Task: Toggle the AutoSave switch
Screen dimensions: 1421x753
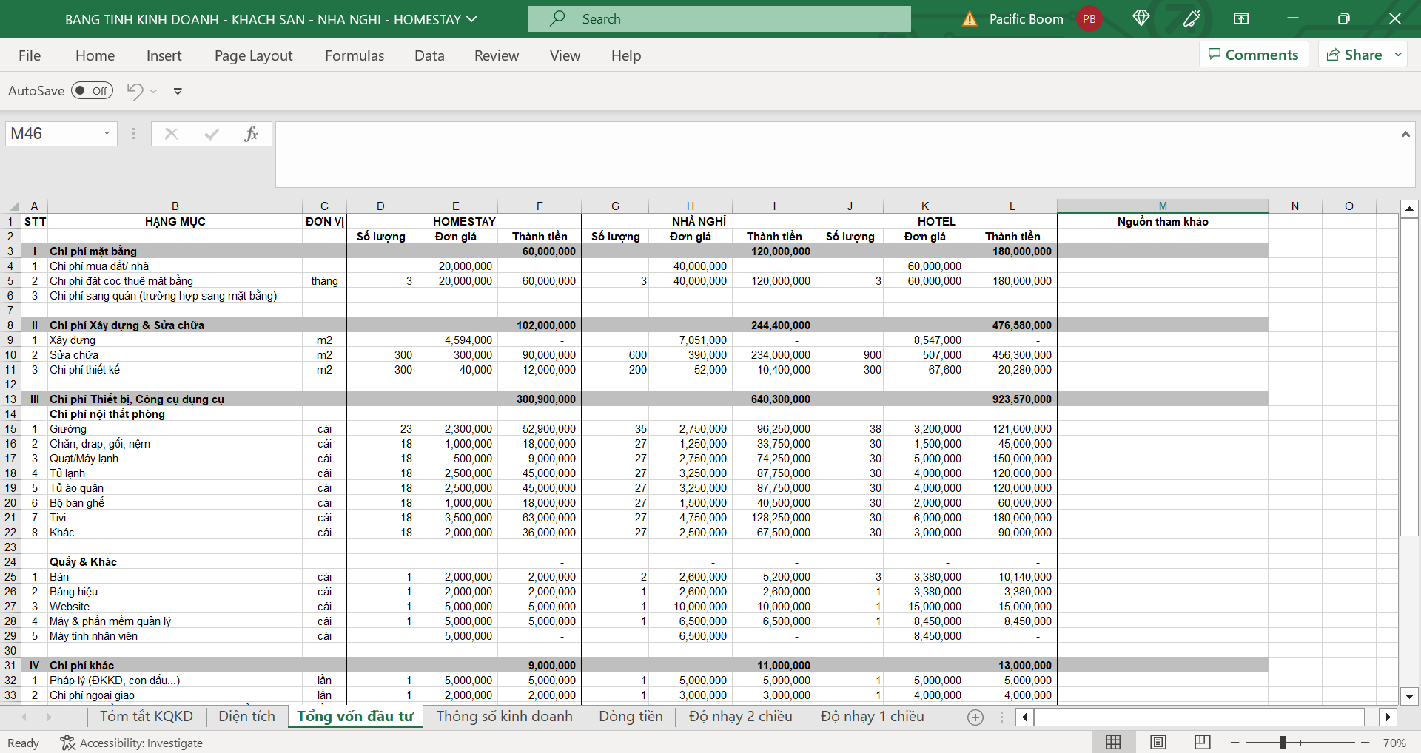Action: coord(92,91)
